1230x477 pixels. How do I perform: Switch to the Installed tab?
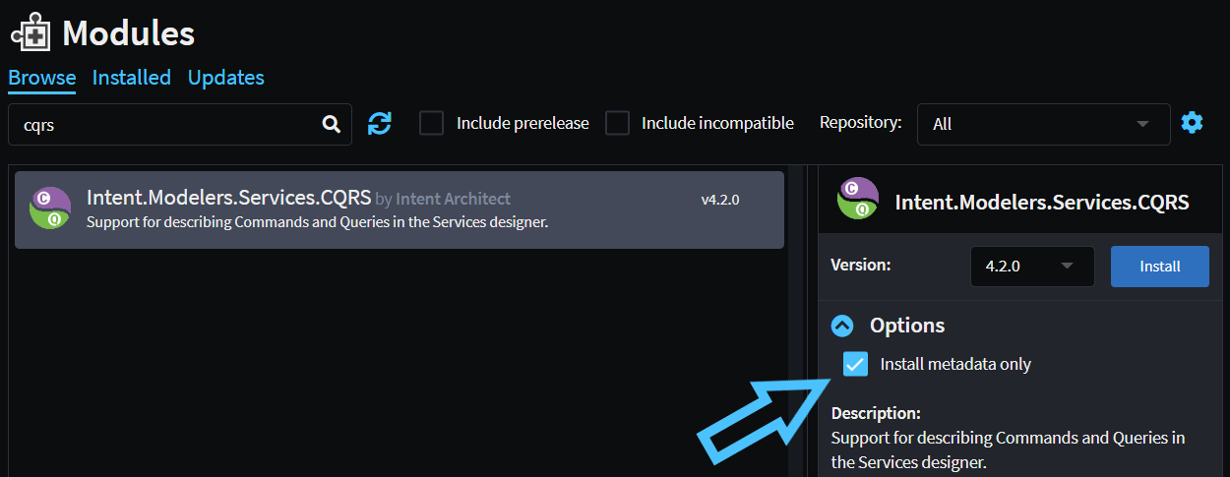coord(132,78)
